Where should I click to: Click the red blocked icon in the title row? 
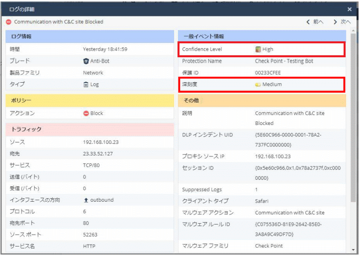click(x=8, y=22)
